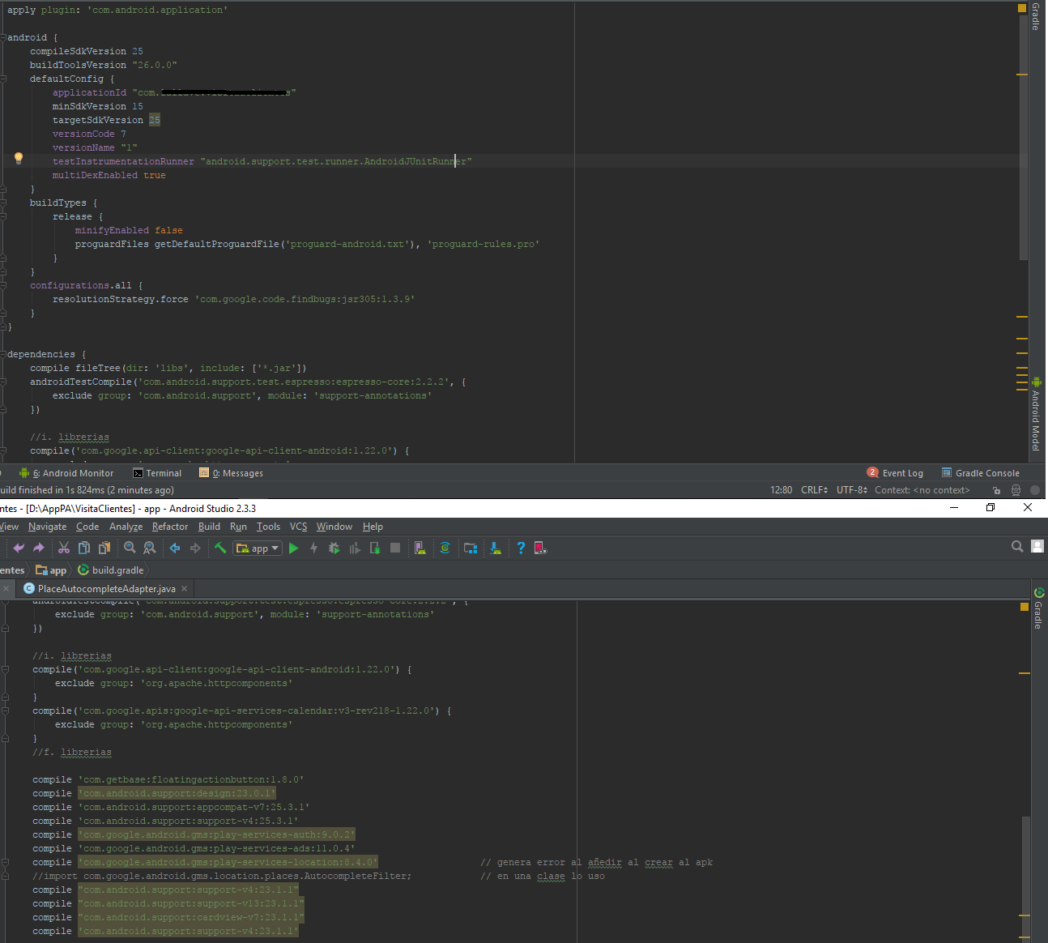Click the user account avatar icon
The width and height of the screenshot is (1048, 943).
[1037, 547]
